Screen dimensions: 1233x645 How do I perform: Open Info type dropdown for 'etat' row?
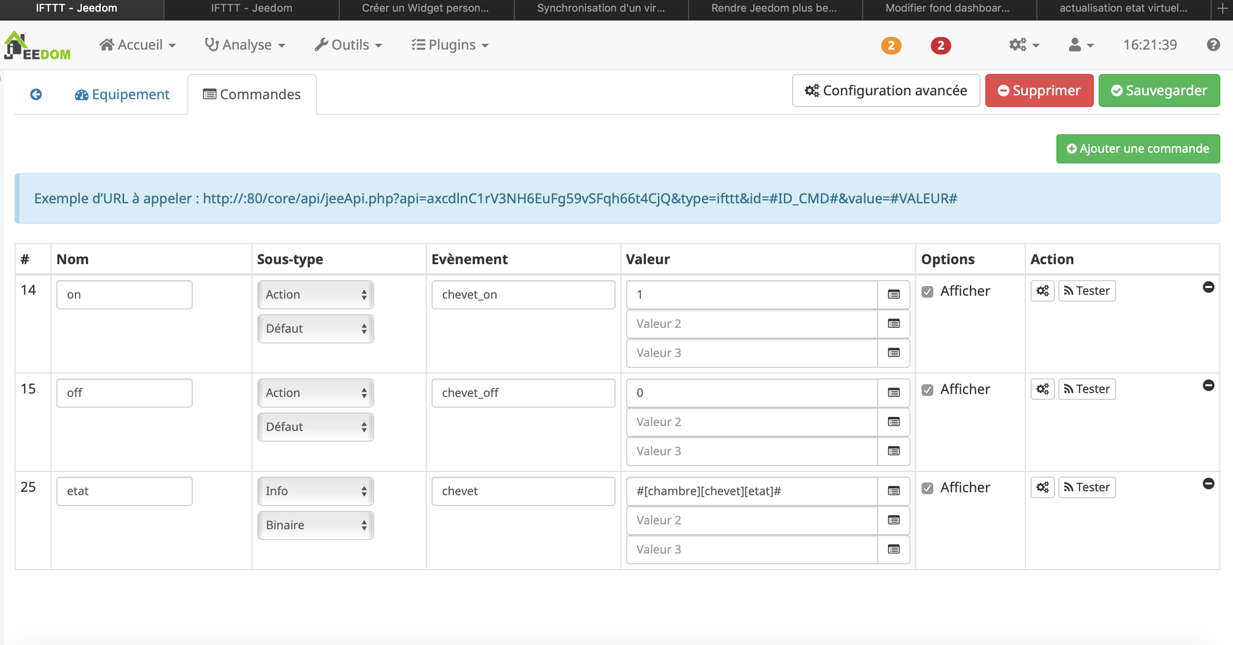(x=315, y=491)
